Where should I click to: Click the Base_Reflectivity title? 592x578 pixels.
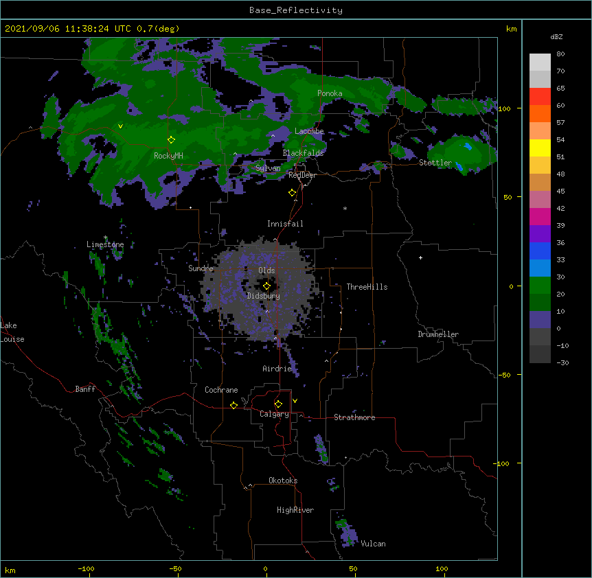coord(296,10)
